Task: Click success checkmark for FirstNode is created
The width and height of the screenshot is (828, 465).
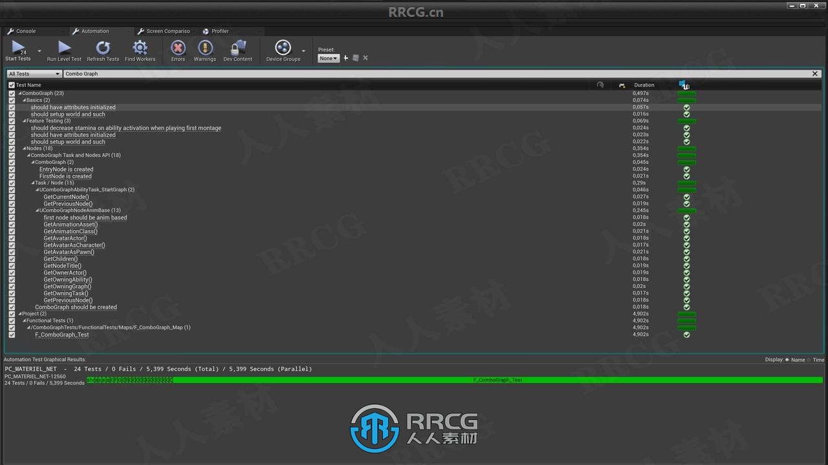Action: click(686, 176)
